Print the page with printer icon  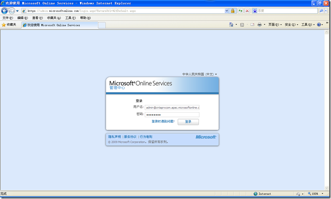(259, 25)
